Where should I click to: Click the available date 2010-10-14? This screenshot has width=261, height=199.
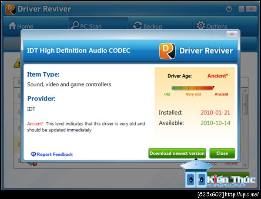coord(215,123)
